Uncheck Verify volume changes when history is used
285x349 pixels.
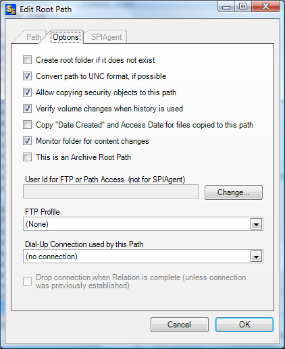[27, 109]
